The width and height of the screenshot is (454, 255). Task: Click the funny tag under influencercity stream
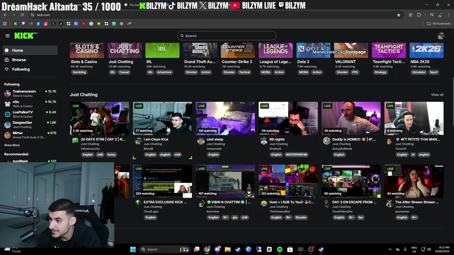point(111,155)
